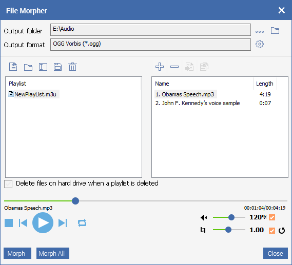
Task: Toggle the repeat playback button
Action: point(82,223)
